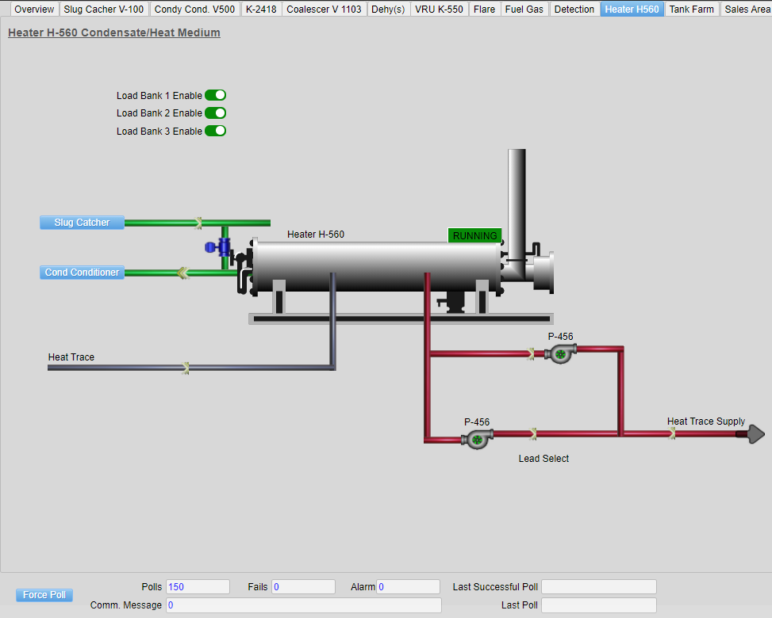Viewport: 772px width, 618px height.
Task: Open Condy Cond. V500 tab
Action: 194,9
